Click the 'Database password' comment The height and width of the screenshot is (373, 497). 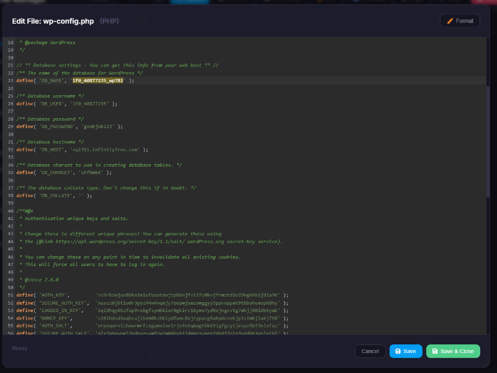coord(50,119)
